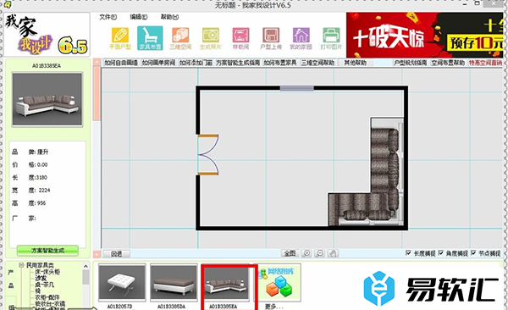The width and height of the screenshot is (508, 310).
Task: Select the pan hand tool icon
Action: point(333,253)
